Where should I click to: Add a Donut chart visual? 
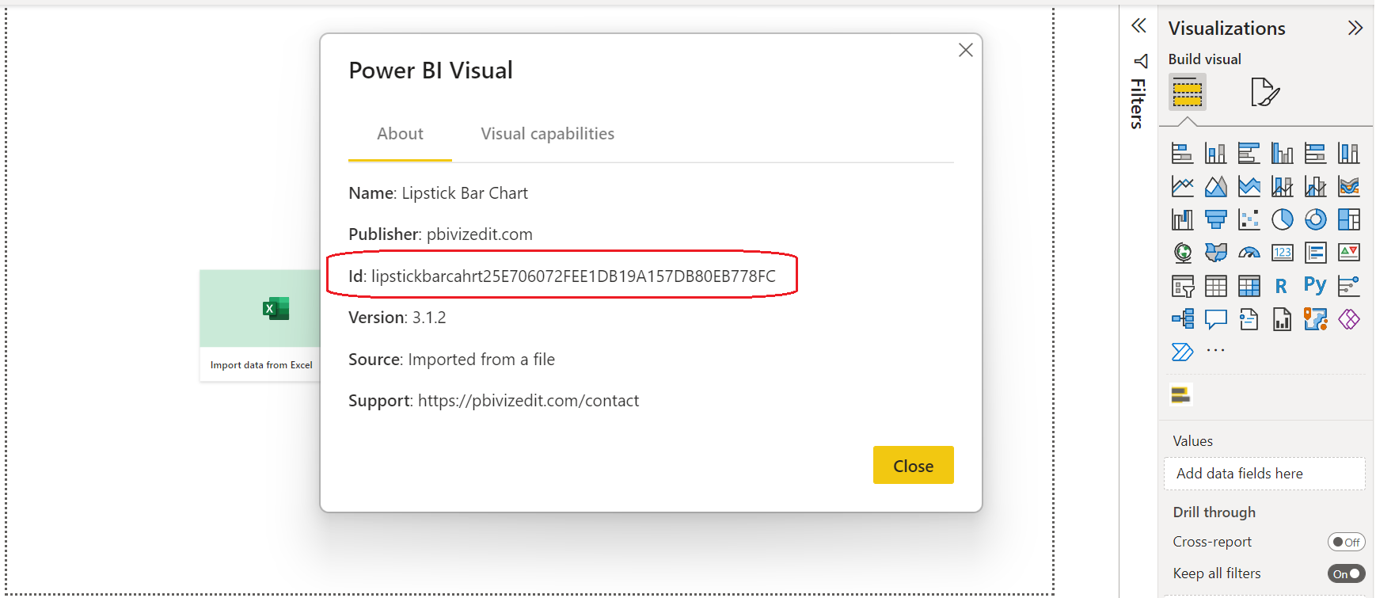click(1315, 219)
